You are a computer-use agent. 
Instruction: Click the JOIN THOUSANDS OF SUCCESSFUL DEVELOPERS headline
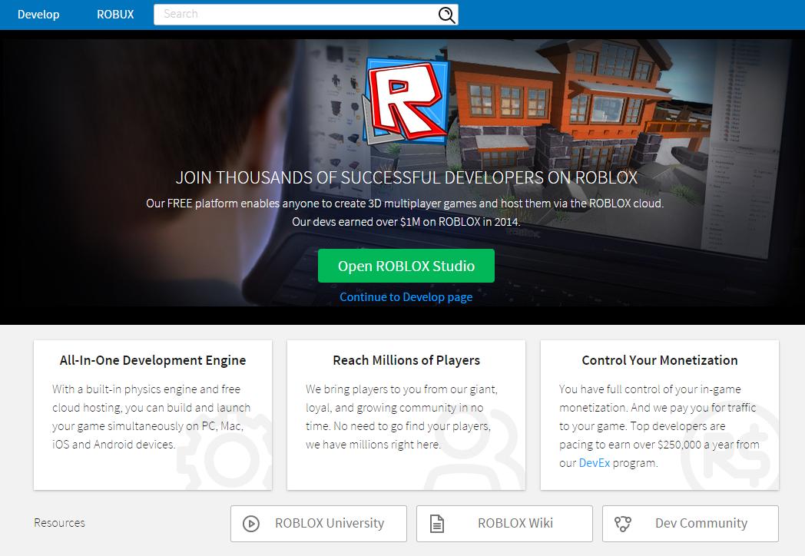tap(406, 177)
